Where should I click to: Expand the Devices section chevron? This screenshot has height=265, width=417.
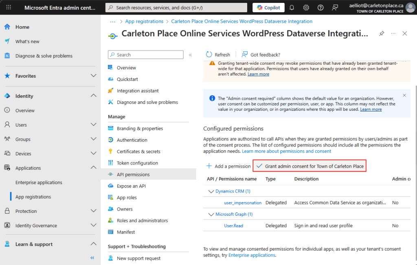pyautogui.click(x=93, y=153)
